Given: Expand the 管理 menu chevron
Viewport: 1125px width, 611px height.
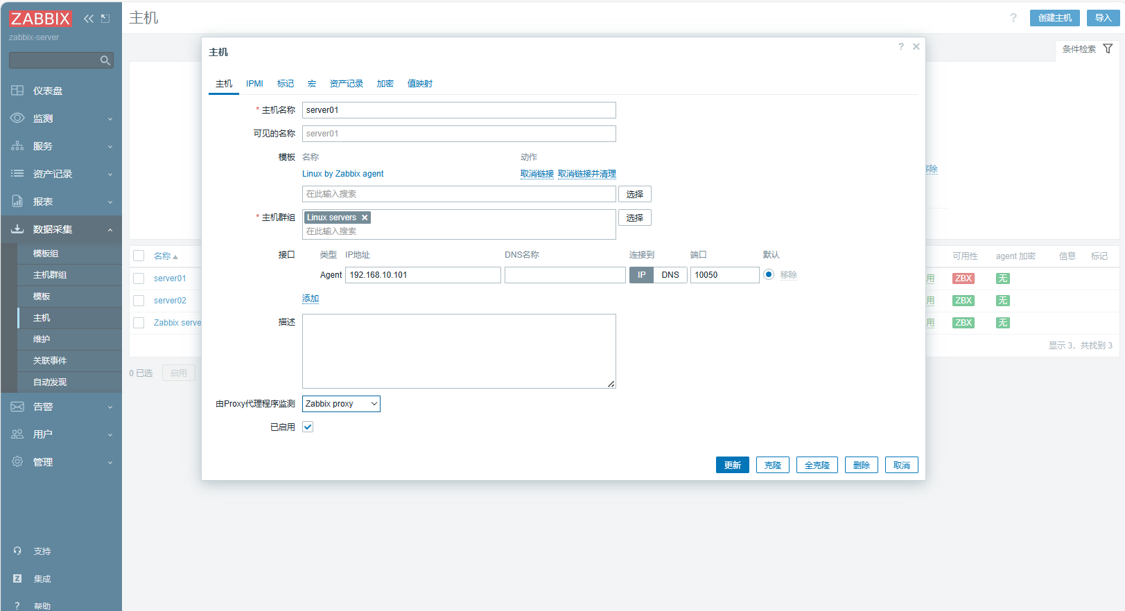Looking at the screenshot, I should point(110,463).
